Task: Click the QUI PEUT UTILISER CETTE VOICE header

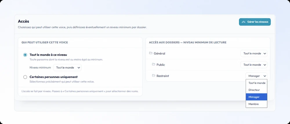Action: 45,42
